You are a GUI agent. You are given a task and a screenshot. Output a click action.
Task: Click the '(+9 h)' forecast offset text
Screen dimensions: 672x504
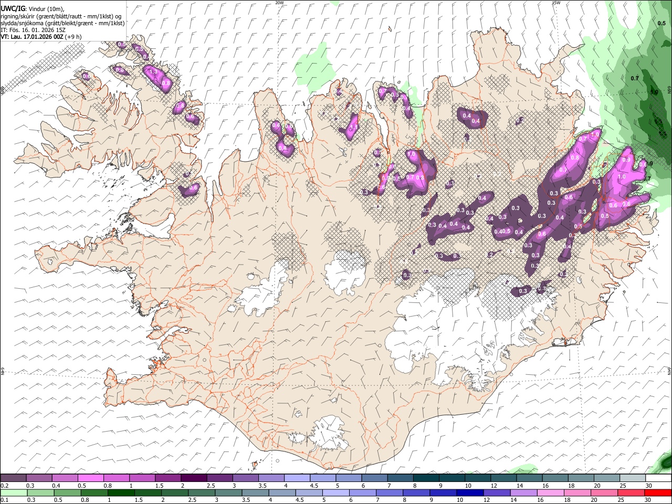[74, 37]
